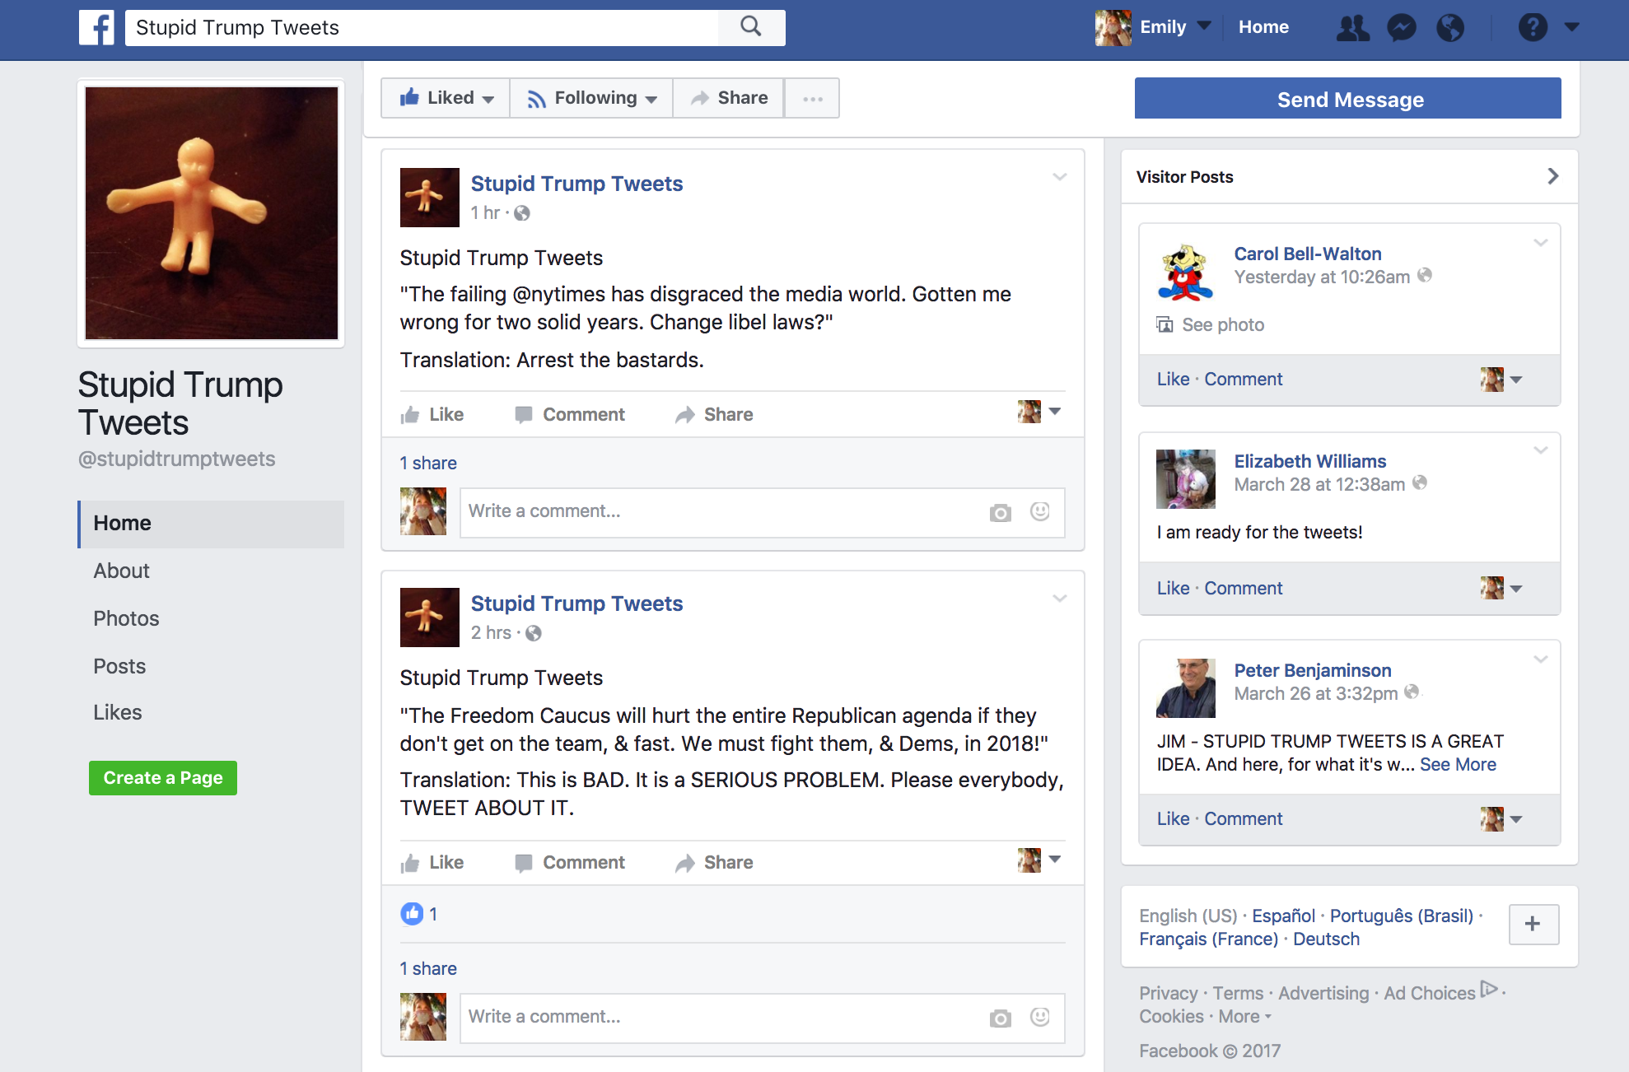The height and width of the screenshot is (1072, 1629).
Task: Open options chevron on Carol Bell-Walton's post
Action: (1540, 243)
